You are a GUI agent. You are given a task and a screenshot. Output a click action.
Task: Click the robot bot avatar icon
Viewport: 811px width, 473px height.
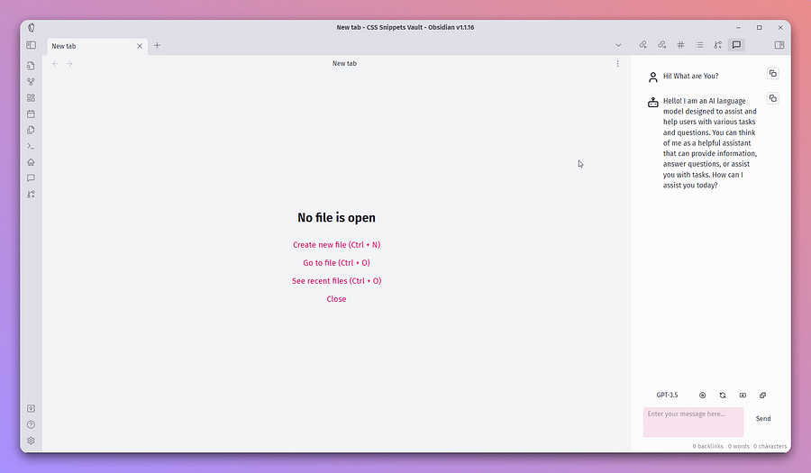[652, 103]
